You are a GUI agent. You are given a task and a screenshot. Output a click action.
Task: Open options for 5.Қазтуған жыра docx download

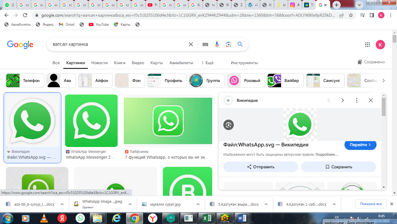[267, 204]
